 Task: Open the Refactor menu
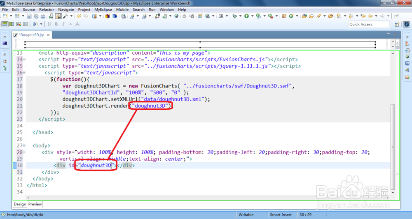(x=47, y=9)
